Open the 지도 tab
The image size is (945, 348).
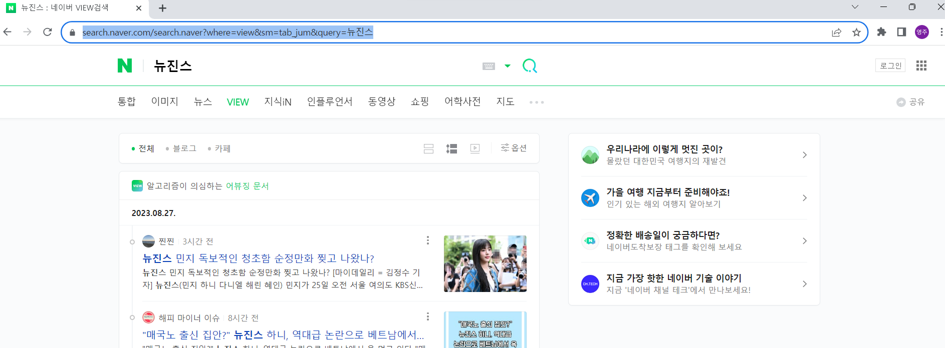[505, 101]
